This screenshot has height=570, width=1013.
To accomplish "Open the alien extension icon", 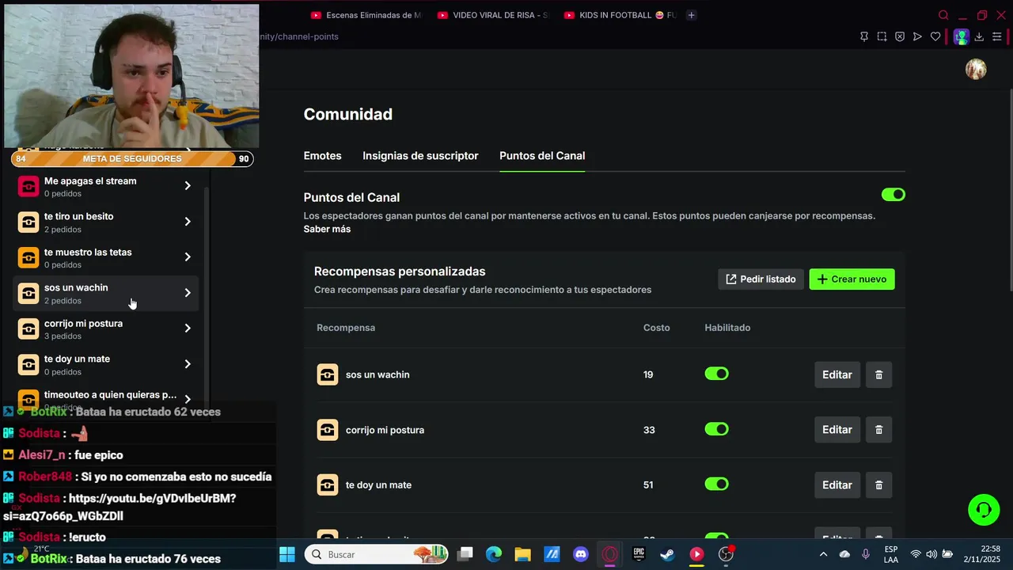I will tap(961, 36).
